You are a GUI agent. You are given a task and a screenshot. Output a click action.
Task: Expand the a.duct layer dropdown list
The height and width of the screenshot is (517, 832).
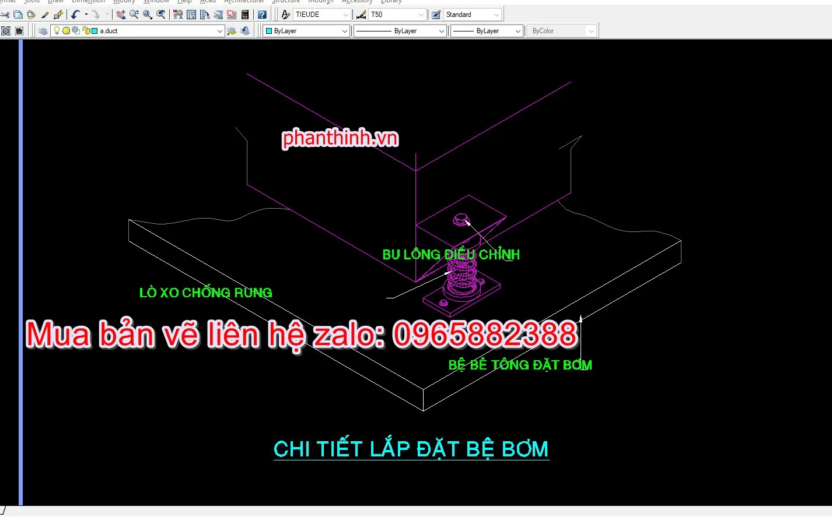pyautogui.click(x=219, y=31)
